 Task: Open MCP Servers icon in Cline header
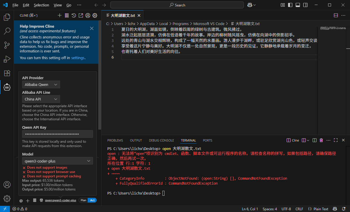[67, 15]
